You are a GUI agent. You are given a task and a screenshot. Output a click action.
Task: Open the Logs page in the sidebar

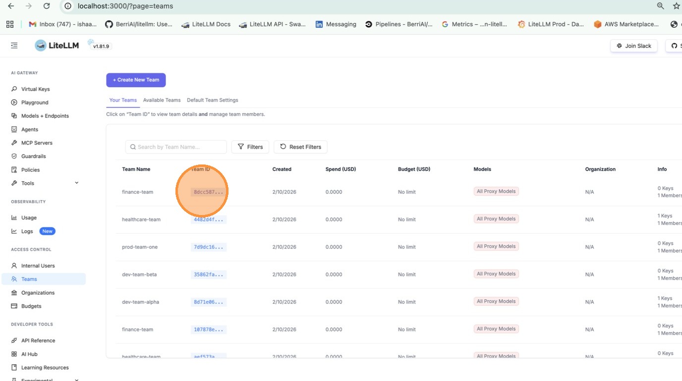27,231
